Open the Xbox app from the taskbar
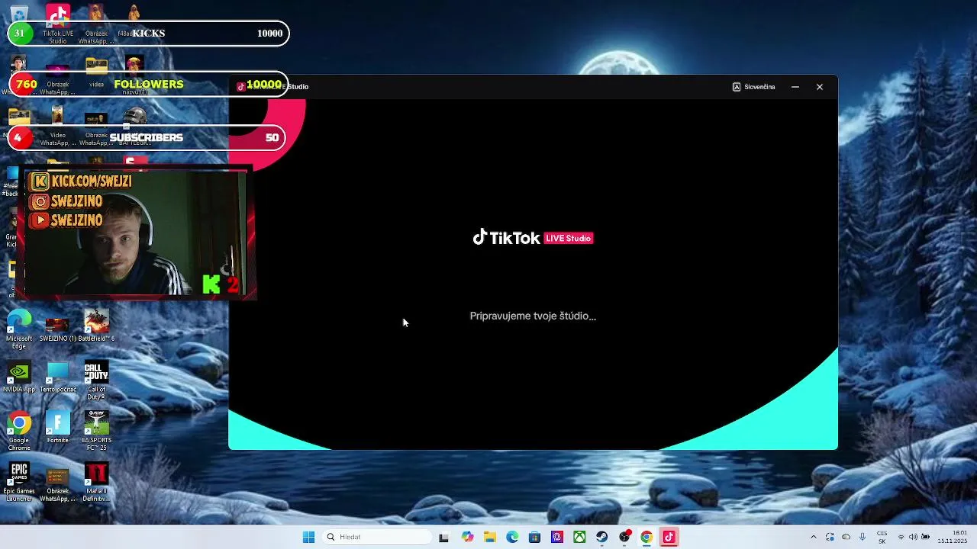Viewport: 977px width, 549px height. [579, 537]
